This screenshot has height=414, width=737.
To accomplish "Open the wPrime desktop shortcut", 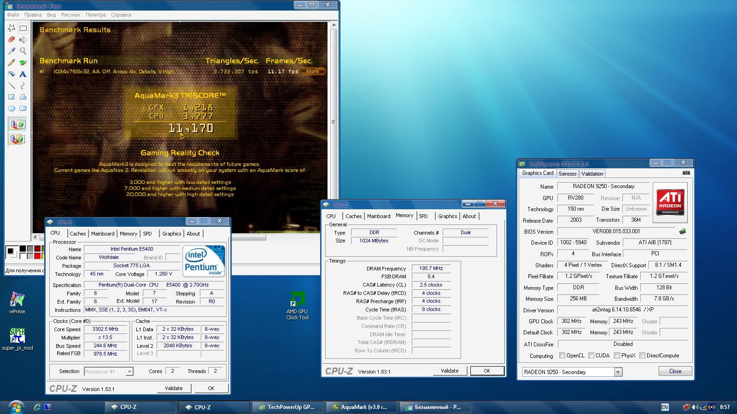I will coord(17,303).
